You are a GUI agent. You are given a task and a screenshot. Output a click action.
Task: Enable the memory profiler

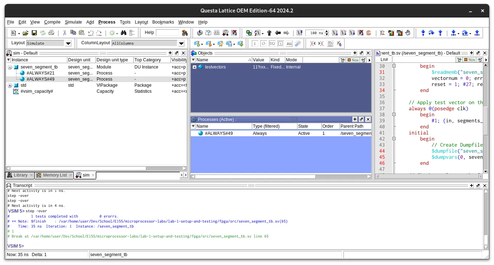tap(399, 33)
